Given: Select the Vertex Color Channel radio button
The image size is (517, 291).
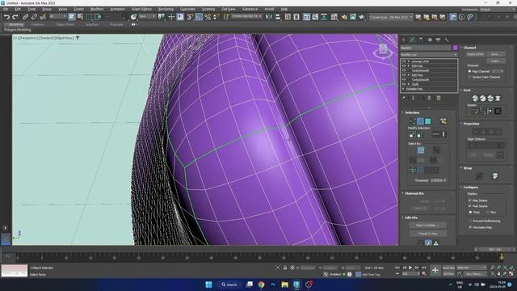Looking at the screenshot, I should click(x=470, y=78).
